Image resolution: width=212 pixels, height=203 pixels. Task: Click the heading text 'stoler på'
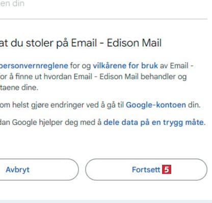(x=47, y=43)
